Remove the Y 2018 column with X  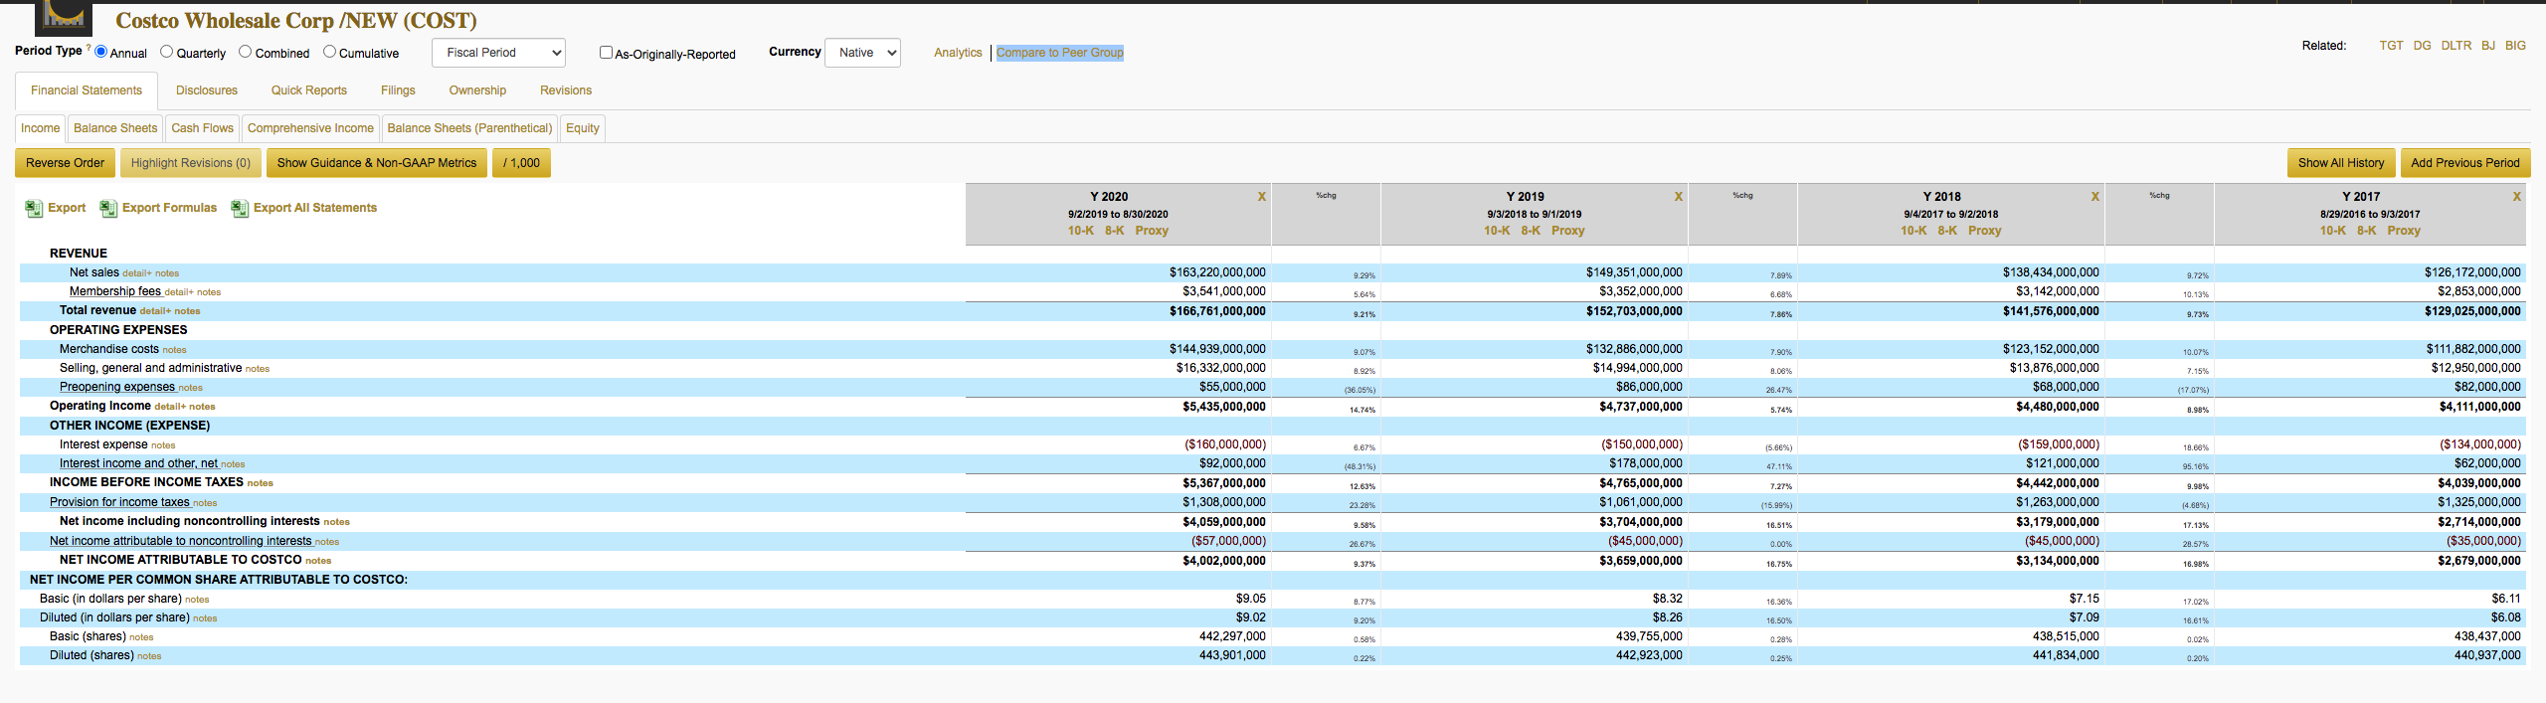pyautogui.click(x=2095, y=197)
